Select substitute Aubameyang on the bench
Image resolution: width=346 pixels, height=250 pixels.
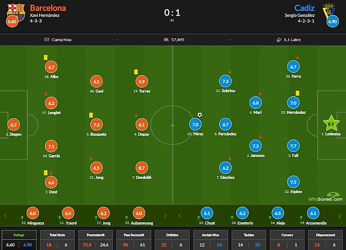[139, 216]
